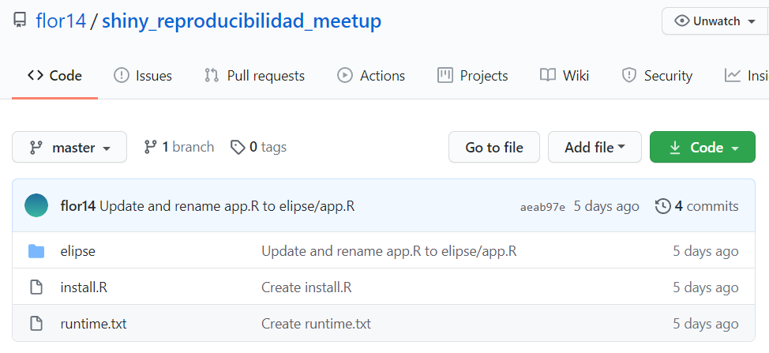Click the file icon for install.R
This screenshot has height=353, width=769.
(x=36, y=287)
